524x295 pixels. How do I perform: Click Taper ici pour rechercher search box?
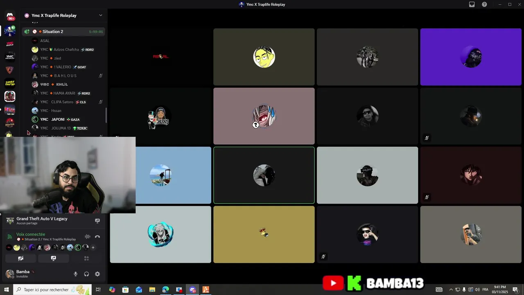pos(53,290)
